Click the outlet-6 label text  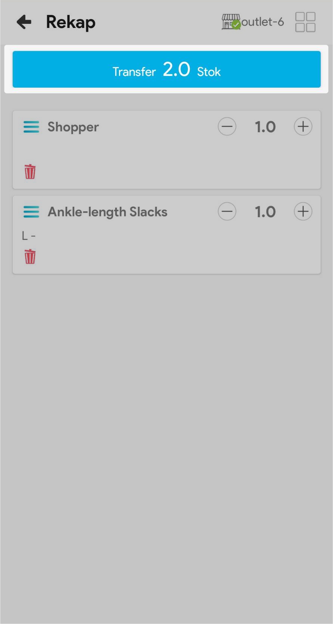pyautogui.click(x=263, y=22)
